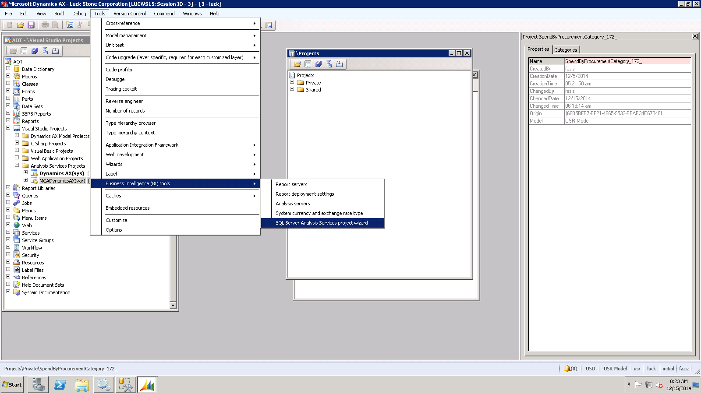701x394 pixels.
Task: Click the Save icon on the main toolbar
Action: (31, 25)
